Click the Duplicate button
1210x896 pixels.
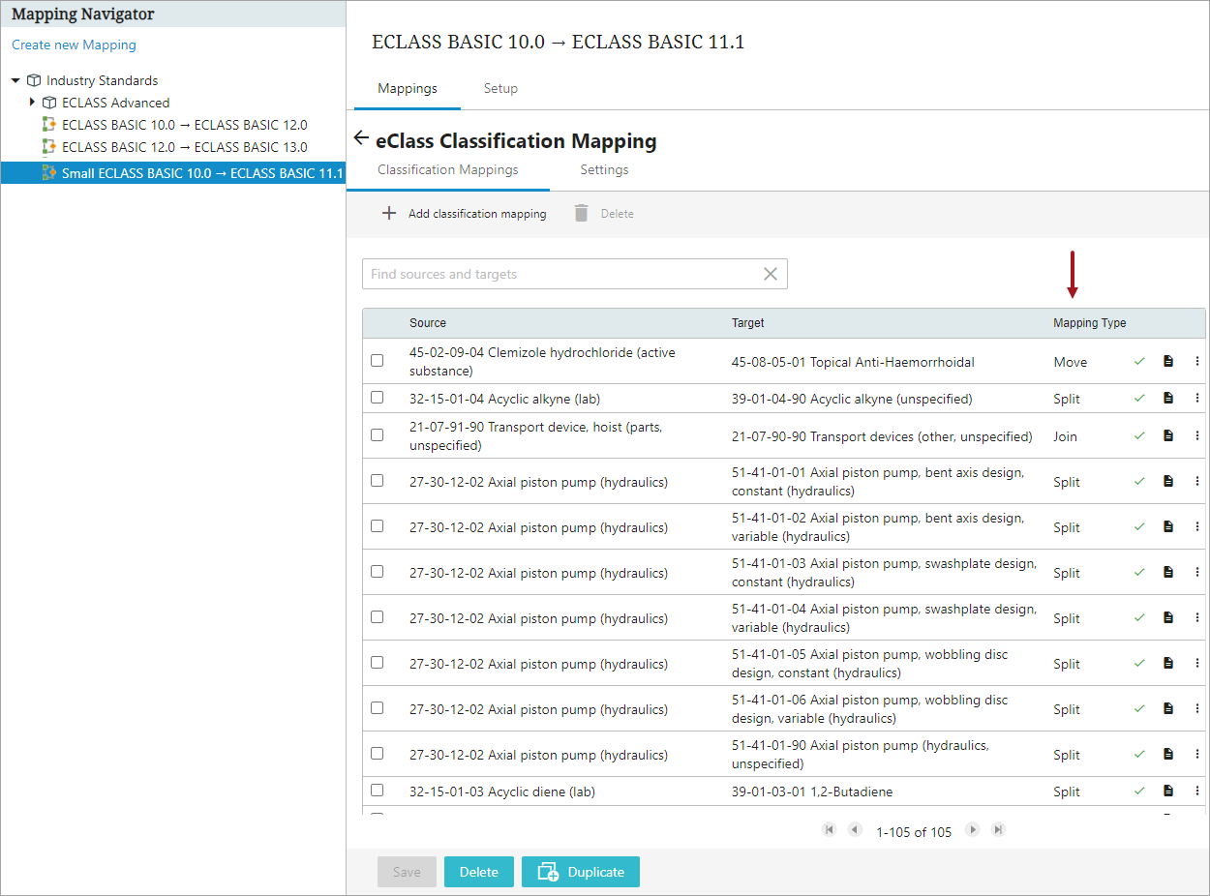(581, 872)
